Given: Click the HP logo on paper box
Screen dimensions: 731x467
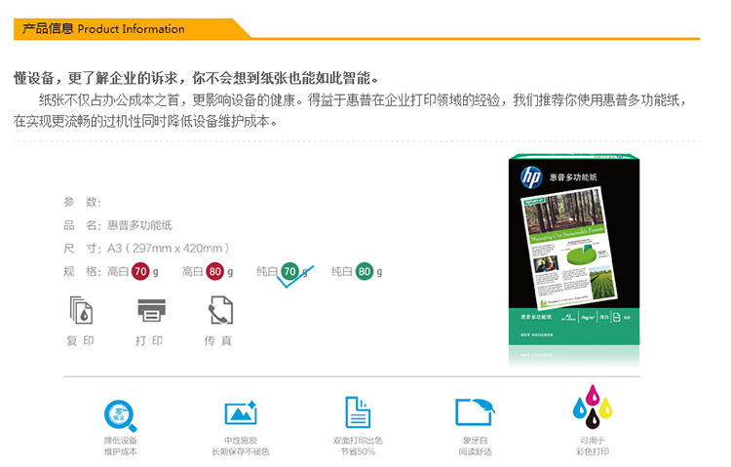Looking at the screenshot, I should click(x=531, y=177).
